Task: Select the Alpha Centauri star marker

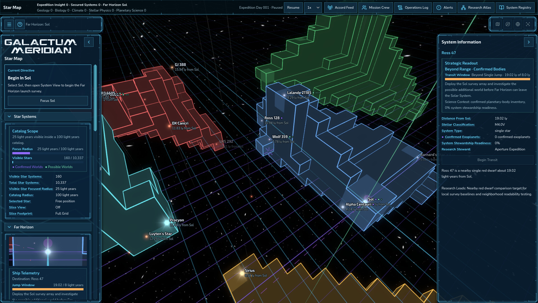Action: [342, 207]
